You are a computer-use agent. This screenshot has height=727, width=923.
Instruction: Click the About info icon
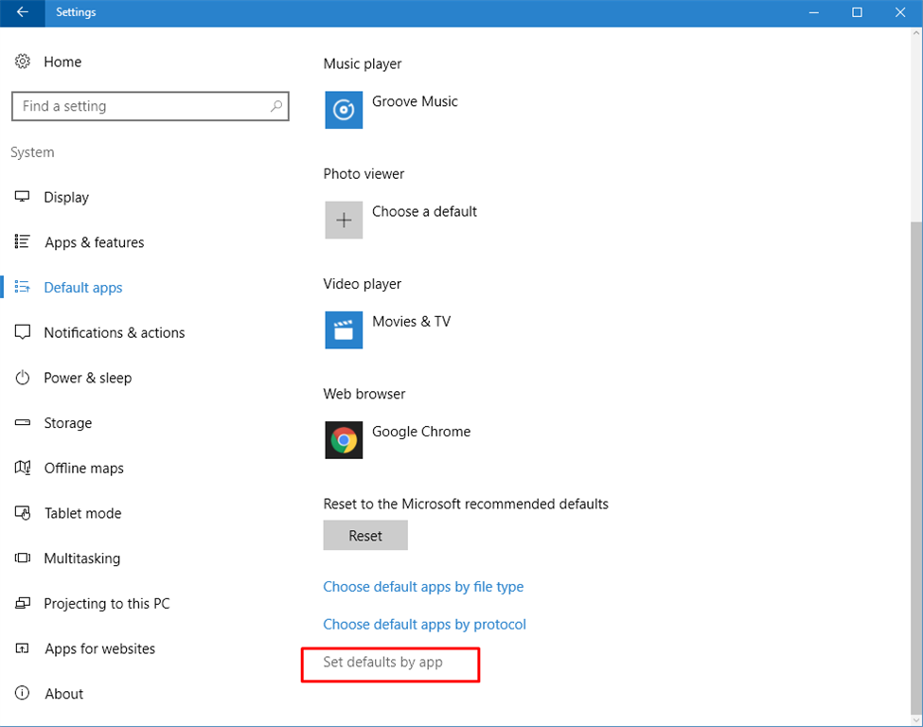coord(23,693)
